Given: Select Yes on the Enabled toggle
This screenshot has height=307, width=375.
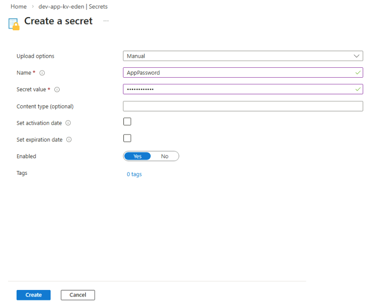Looking at the screenshot, I should pyautogui.click(x=138, y=156).
